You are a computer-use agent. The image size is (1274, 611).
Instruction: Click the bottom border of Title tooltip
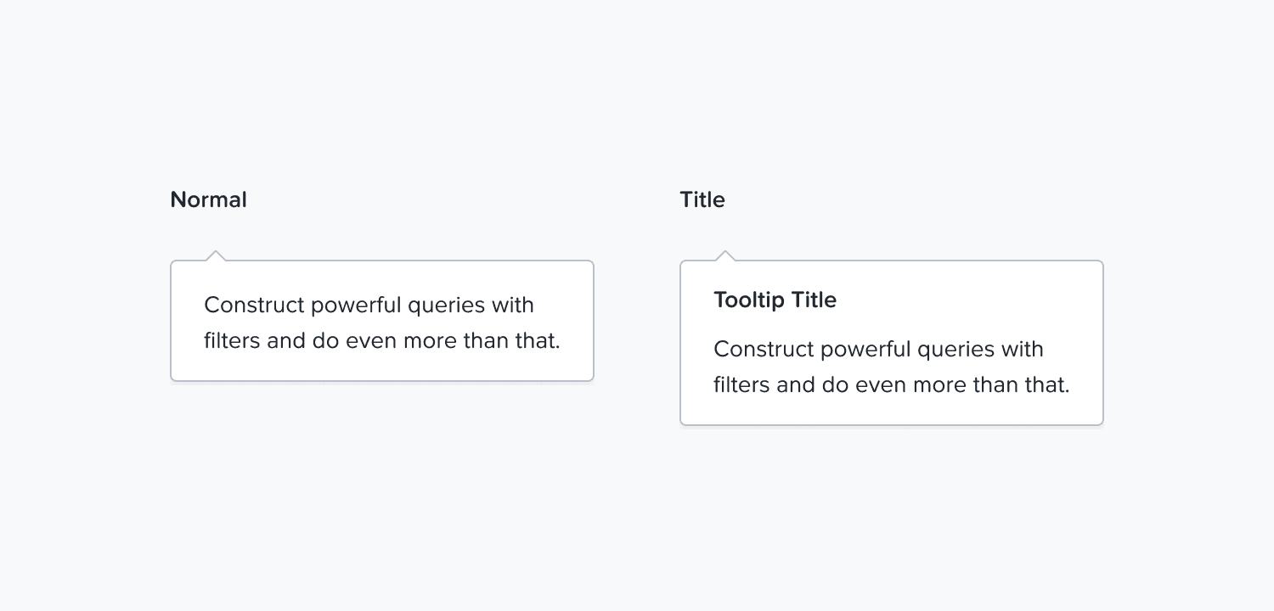892,423
